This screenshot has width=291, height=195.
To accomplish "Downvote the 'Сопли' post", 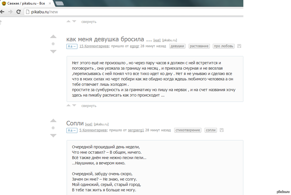I will (x=53, y=136).
